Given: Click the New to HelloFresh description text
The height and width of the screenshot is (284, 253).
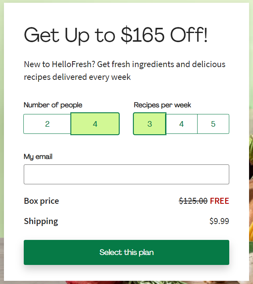Looking at the screenshot, I should (125, 71).
